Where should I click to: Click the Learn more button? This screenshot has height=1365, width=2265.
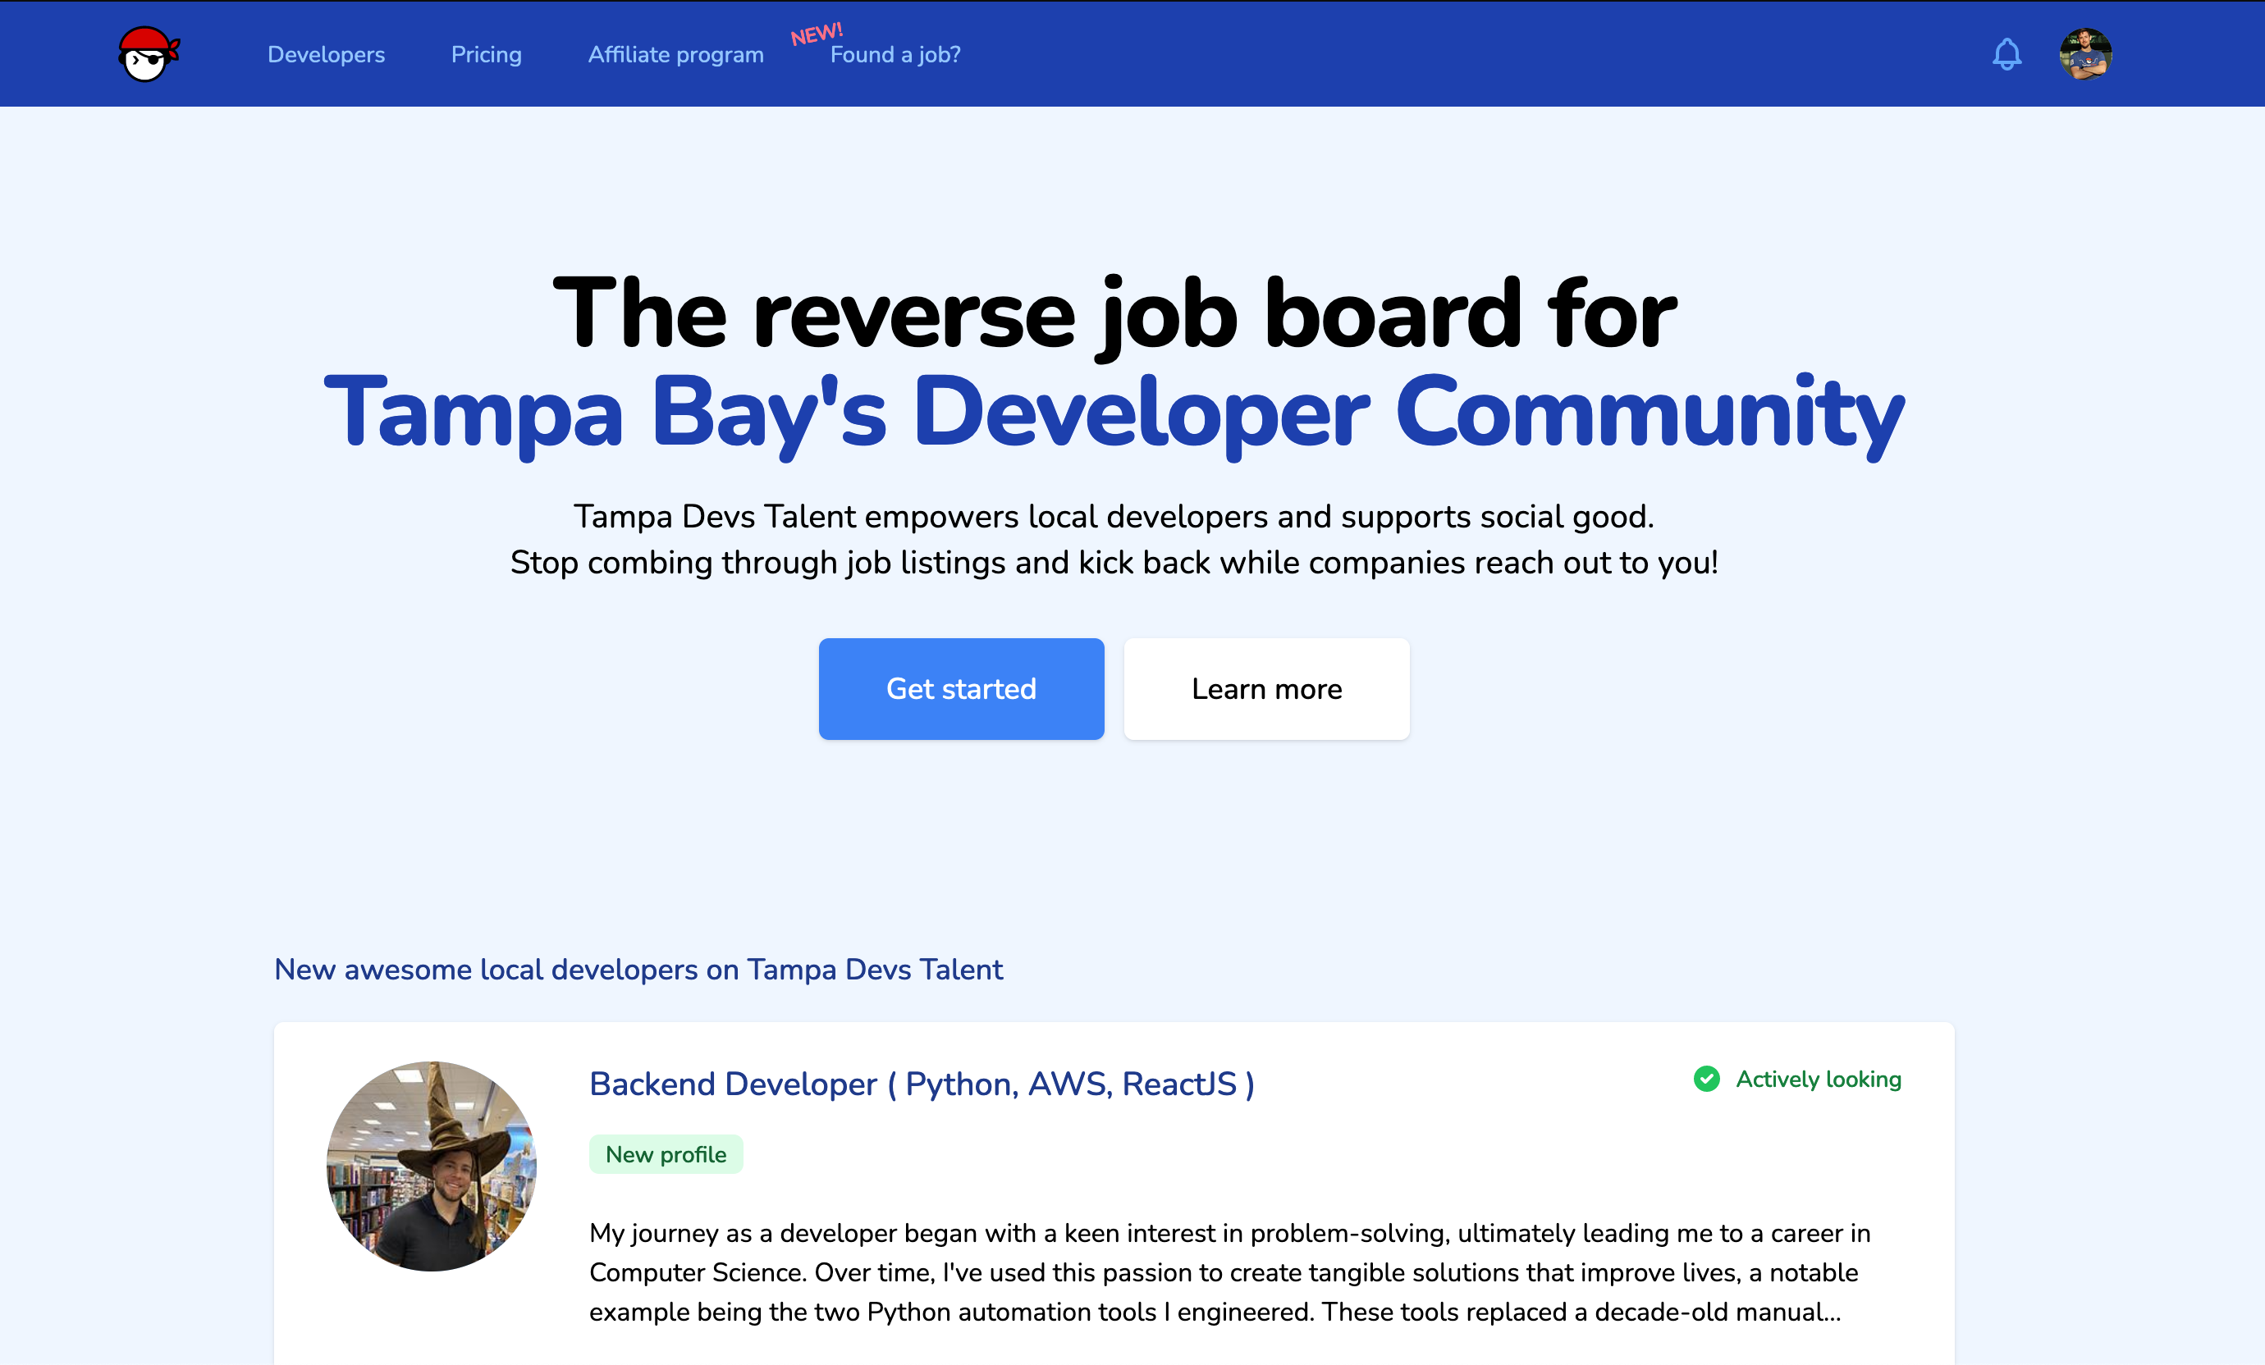pos(1267,689)
